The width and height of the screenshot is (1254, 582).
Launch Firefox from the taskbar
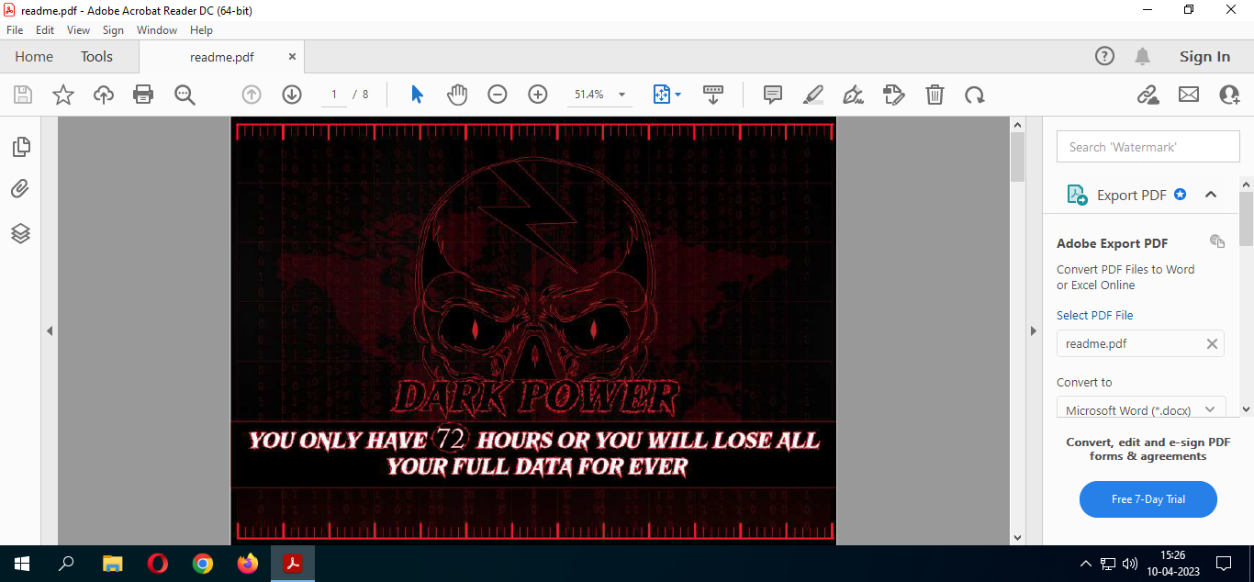(x=248, y=564)
